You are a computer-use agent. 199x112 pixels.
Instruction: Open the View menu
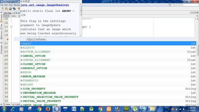[x=11, y=5]
